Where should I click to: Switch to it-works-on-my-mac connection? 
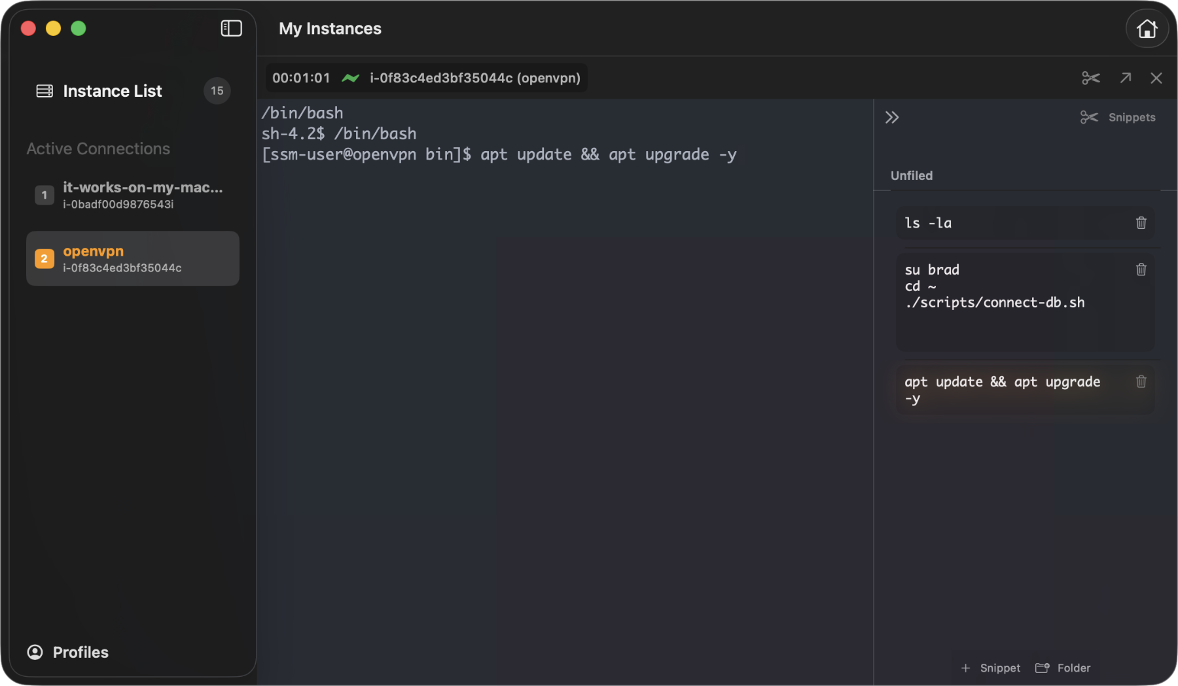(133, 195)
